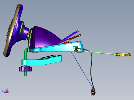Pick the thin blue diagonal cable
This screenshot has height=100, width=134.
[82, 69]
